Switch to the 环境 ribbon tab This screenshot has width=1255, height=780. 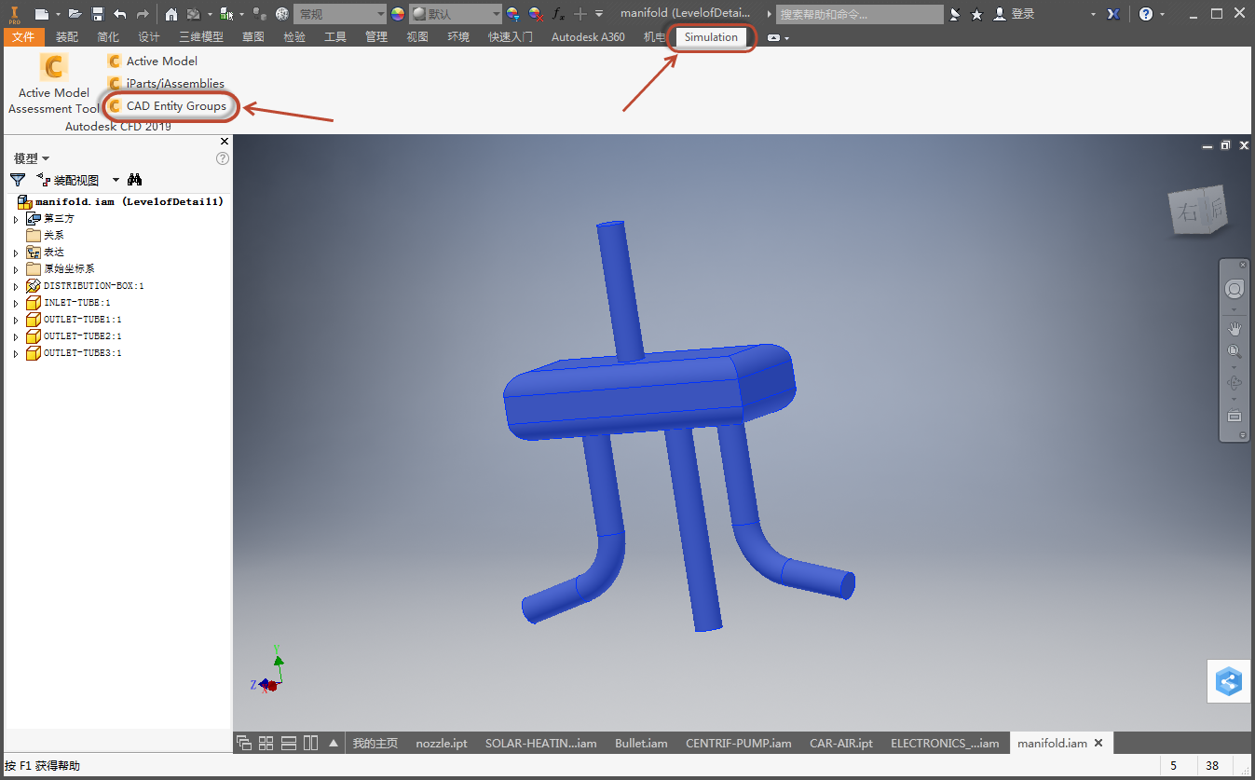pyautogui.click(x=458, y=37)
